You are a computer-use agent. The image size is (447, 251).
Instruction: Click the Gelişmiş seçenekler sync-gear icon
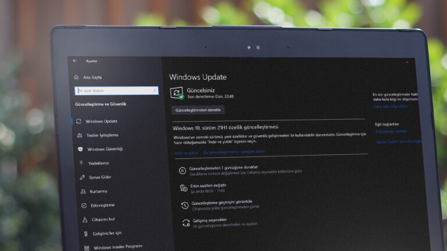tap(186, 223)
